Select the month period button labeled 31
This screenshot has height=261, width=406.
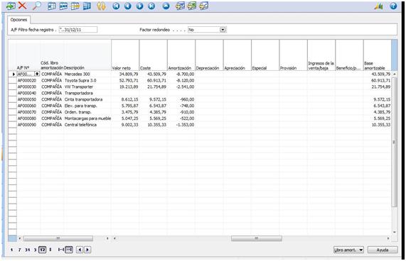(28, 250)
